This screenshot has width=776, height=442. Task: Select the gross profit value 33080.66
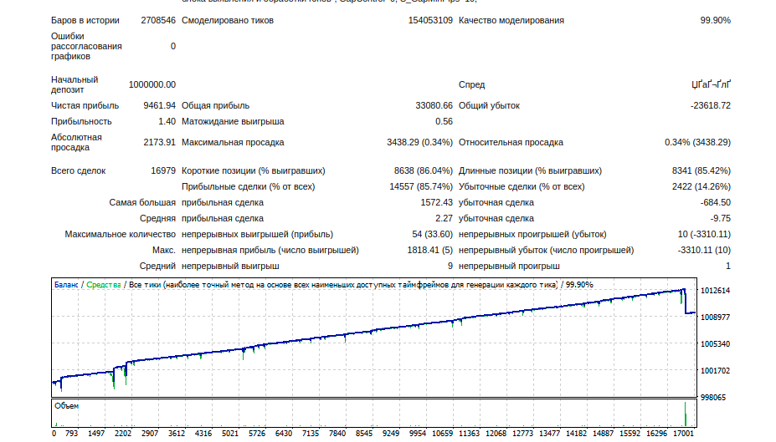[434, 105]
